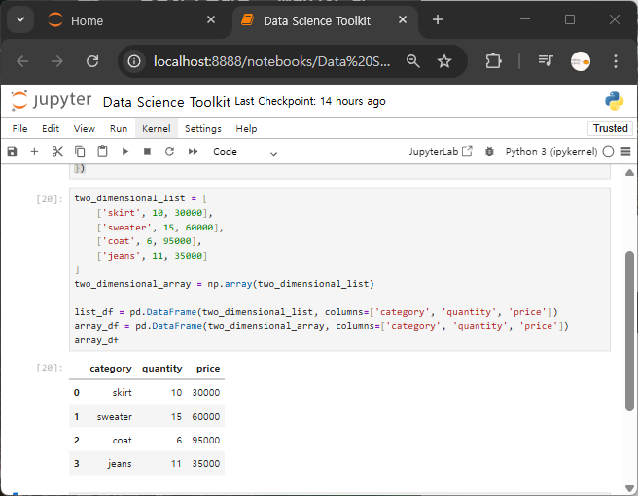This screenshot has width=638, height=496.
Task: Click the localhost:8888 address bar
Action: [271, 61]
